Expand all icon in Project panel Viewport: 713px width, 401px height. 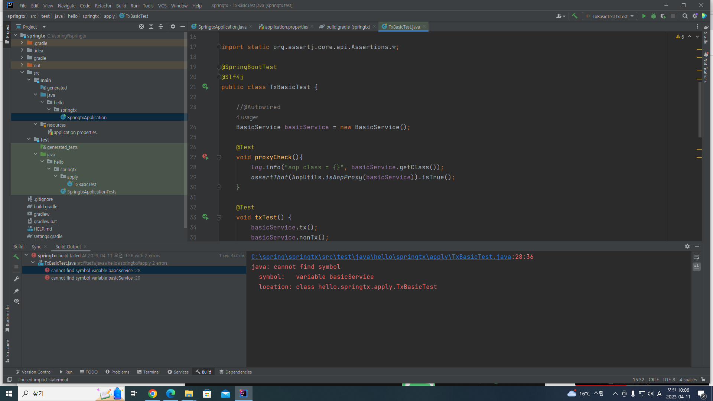point(151,26)
